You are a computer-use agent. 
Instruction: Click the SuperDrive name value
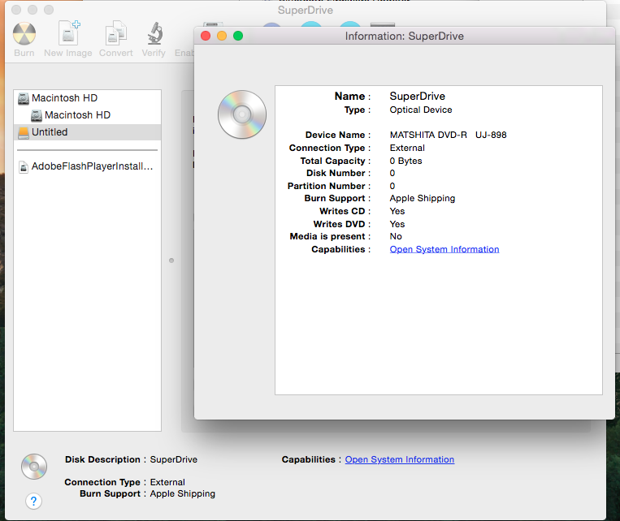coord(417,96)
